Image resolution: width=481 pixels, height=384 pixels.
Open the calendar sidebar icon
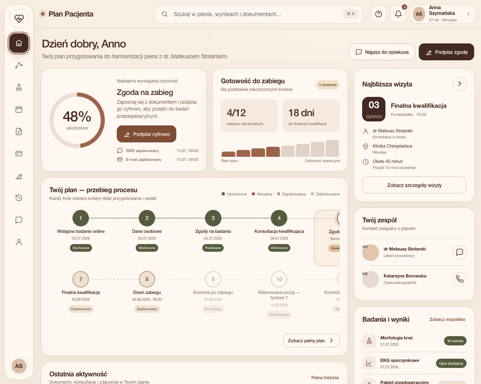click(19, 109)
